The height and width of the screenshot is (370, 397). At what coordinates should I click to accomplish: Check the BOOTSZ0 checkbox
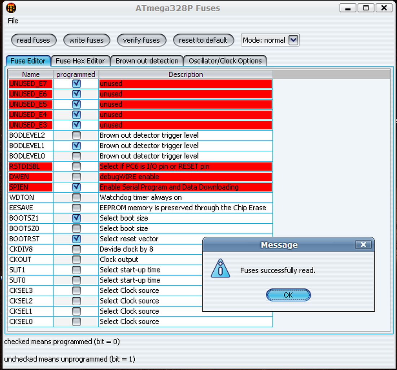click(76, 229)
